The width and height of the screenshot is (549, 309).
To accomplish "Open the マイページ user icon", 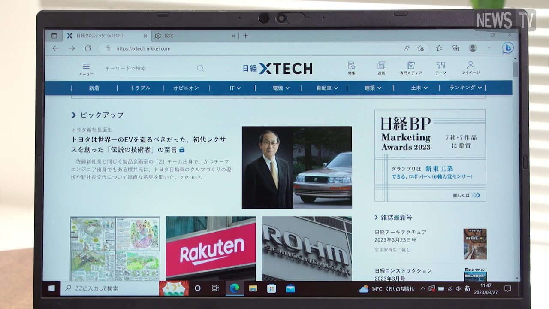I will (x=471, y=68).
